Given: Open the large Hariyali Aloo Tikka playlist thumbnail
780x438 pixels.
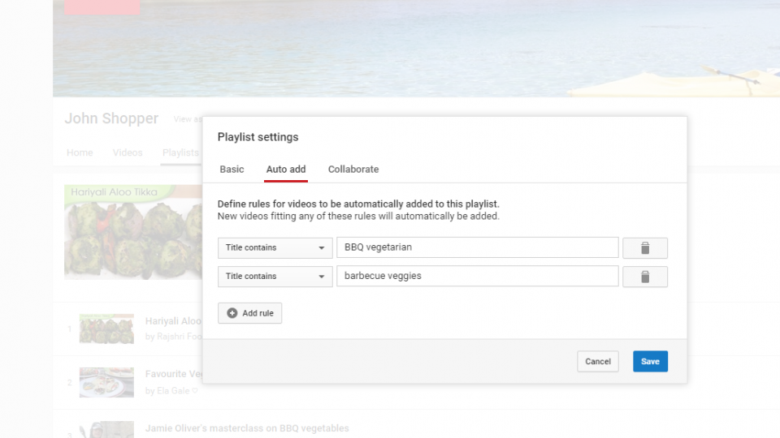Looking at the screenshot, I should (133, 232).
